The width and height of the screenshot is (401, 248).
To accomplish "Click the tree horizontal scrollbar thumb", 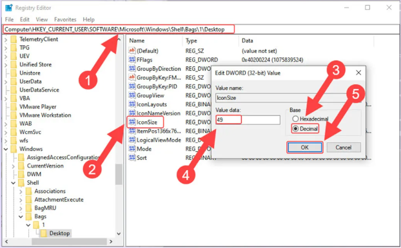I will point(69,242).
